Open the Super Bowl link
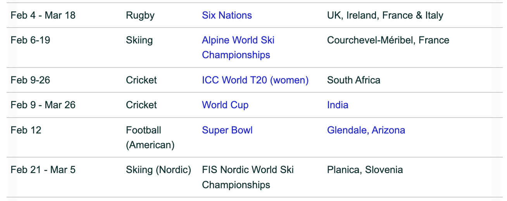This screenshot has height=201, width=507. click(227, 130)
